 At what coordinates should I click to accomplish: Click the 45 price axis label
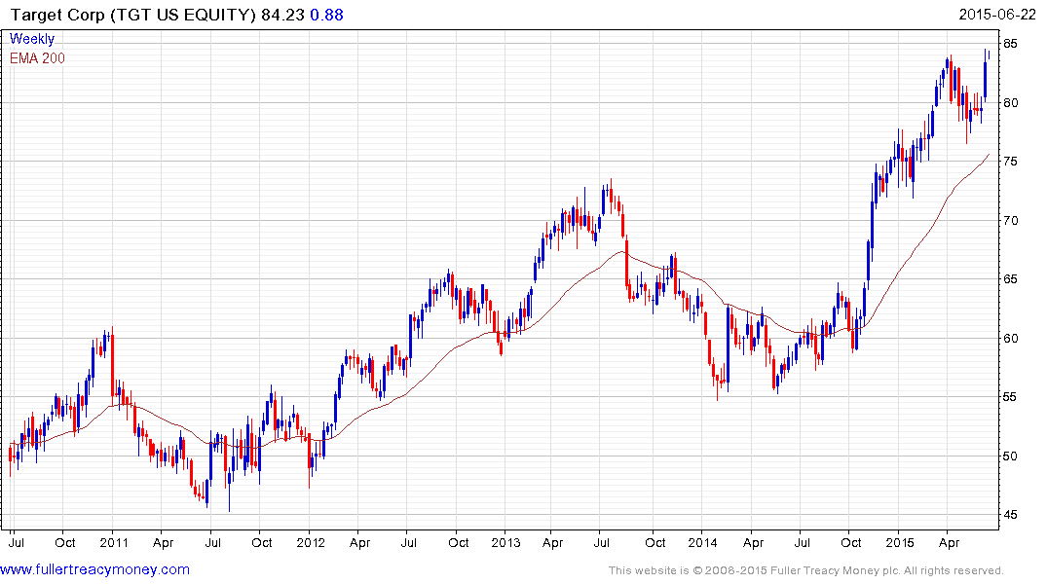[1011, 515]
